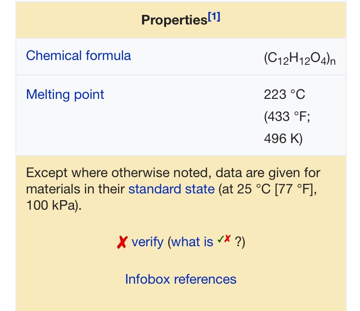Click the question mark after verify icons
The width and height of the screenshot is (360, 311).
pyautogui.click(x=238, y=242)
